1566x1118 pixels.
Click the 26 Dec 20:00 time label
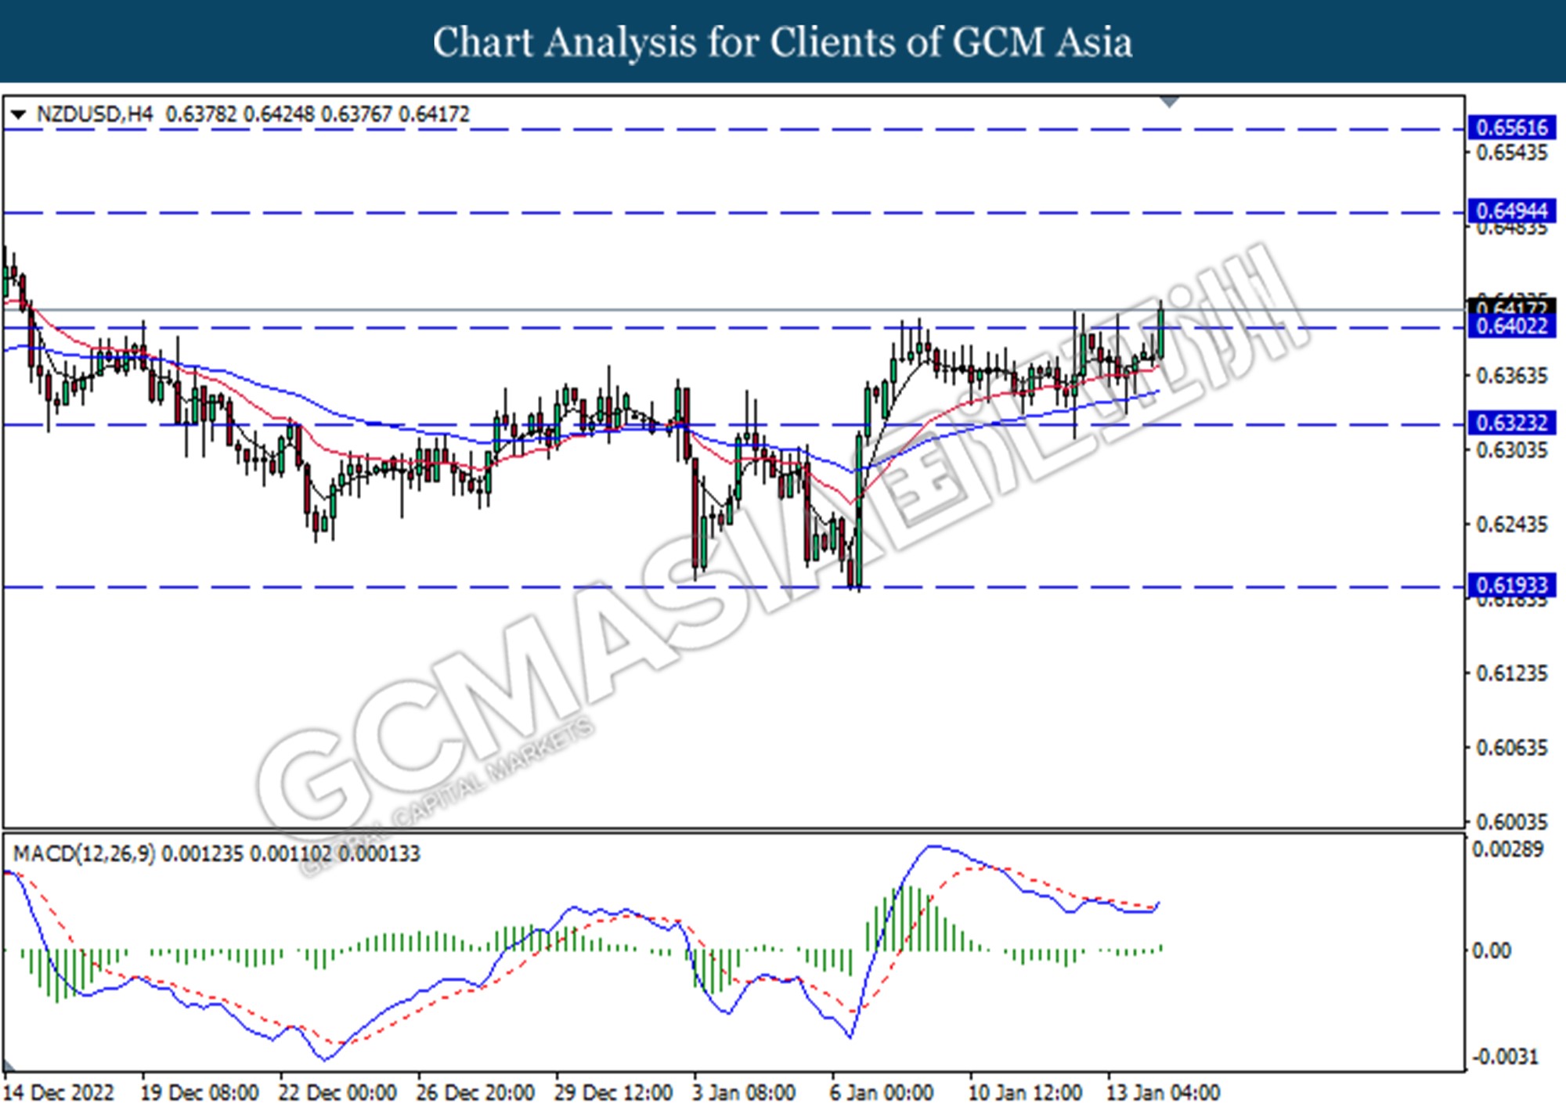475,1092
